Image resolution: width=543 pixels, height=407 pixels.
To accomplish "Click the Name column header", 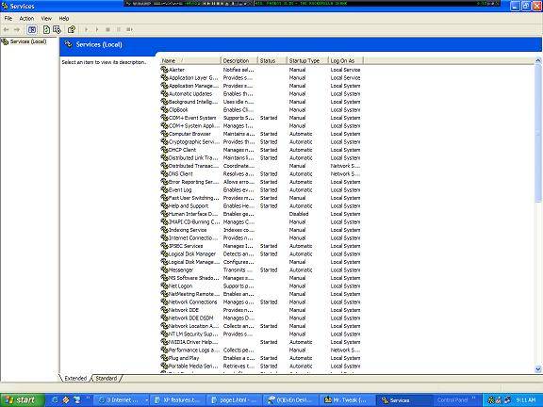I will tap(190, 60).
